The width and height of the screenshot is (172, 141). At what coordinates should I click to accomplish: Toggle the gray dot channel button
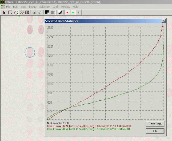click(78, 12)
